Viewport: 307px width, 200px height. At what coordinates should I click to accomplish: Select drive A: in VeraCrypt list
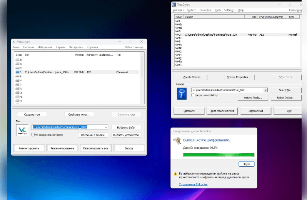point(77,60)
